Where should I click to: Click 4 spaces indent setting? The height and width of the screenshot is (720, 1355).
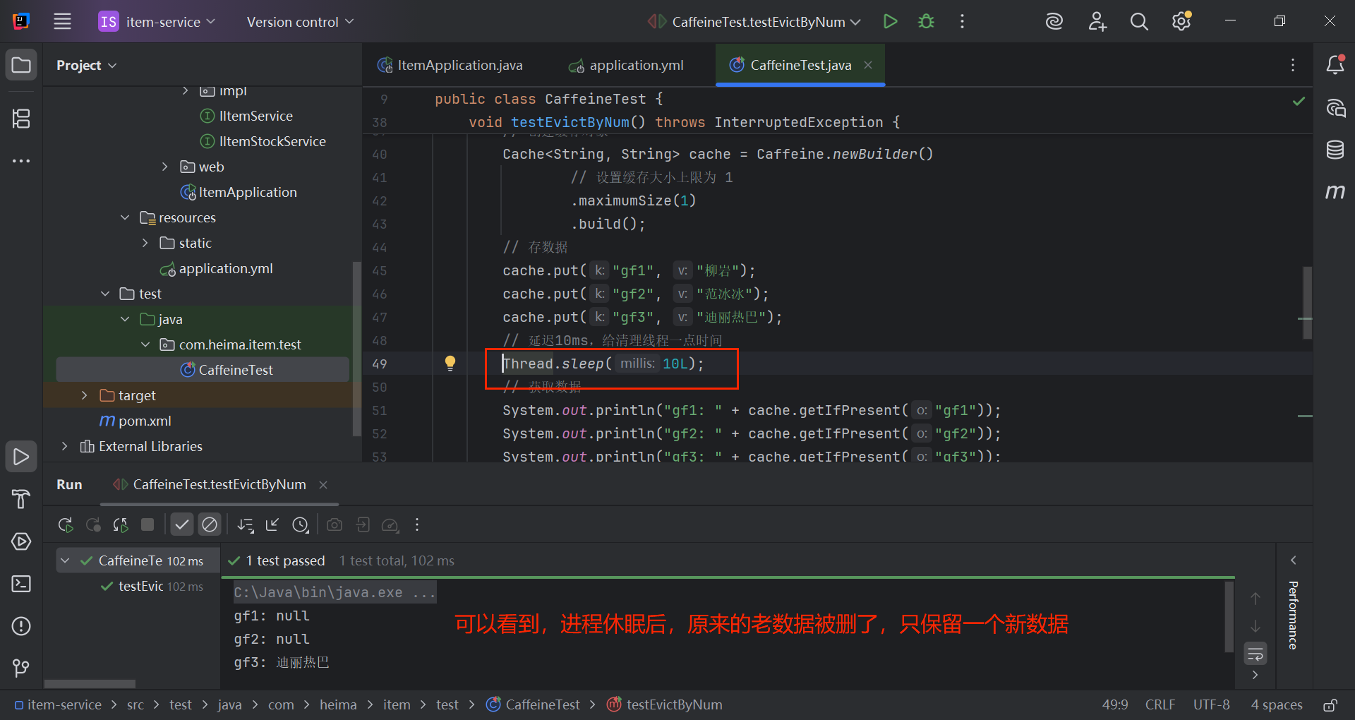coord(1277,704)
